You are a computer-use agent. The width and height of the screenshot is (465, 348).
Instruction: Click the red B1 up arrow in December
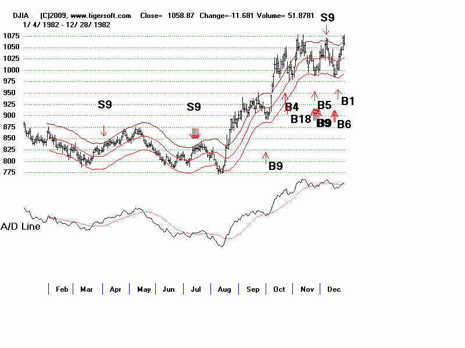(x=337, y=93)
